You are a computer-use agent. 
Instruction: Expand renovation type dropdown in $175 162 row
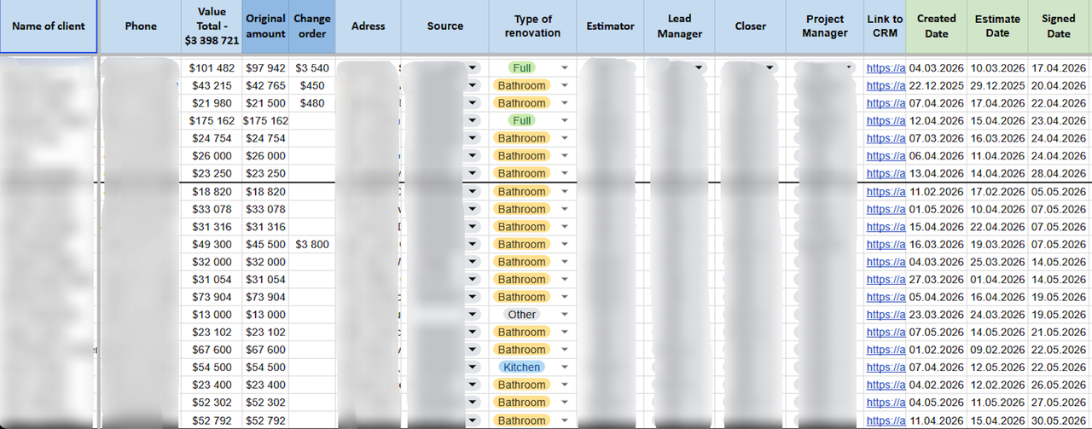tap(565, 121)
